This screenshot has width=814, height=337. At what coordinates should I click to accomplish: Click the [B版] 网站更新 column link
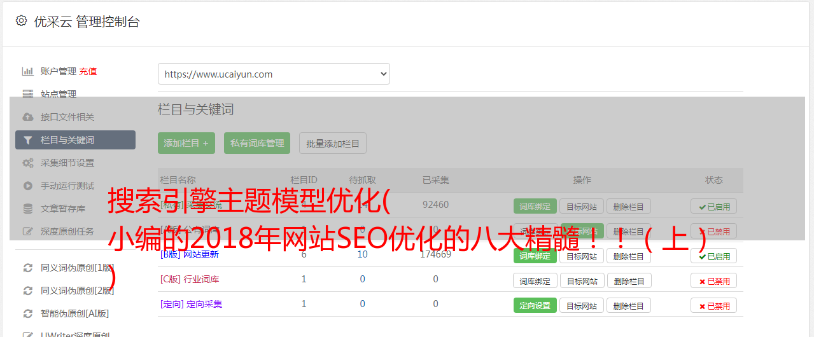coord(190,254)
